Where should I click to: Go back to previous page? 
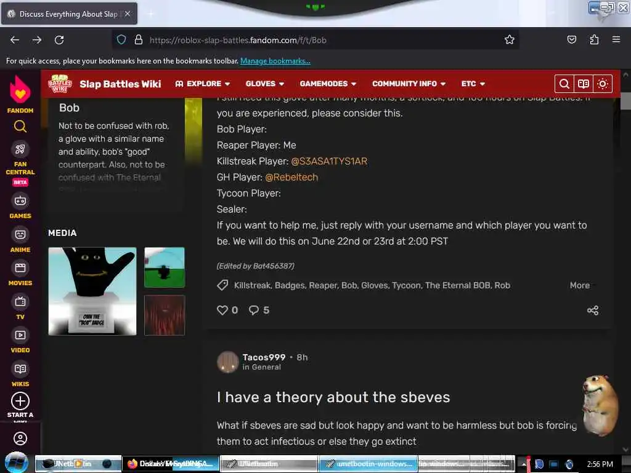point(15,40)
